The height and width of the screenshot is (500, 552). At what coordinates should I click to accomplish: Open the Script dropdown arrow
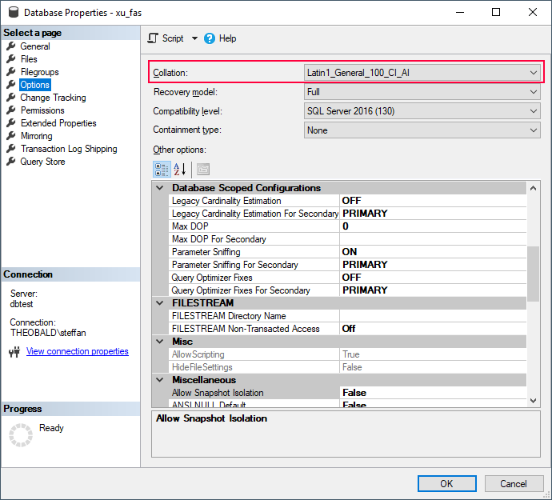click(194, 38)
